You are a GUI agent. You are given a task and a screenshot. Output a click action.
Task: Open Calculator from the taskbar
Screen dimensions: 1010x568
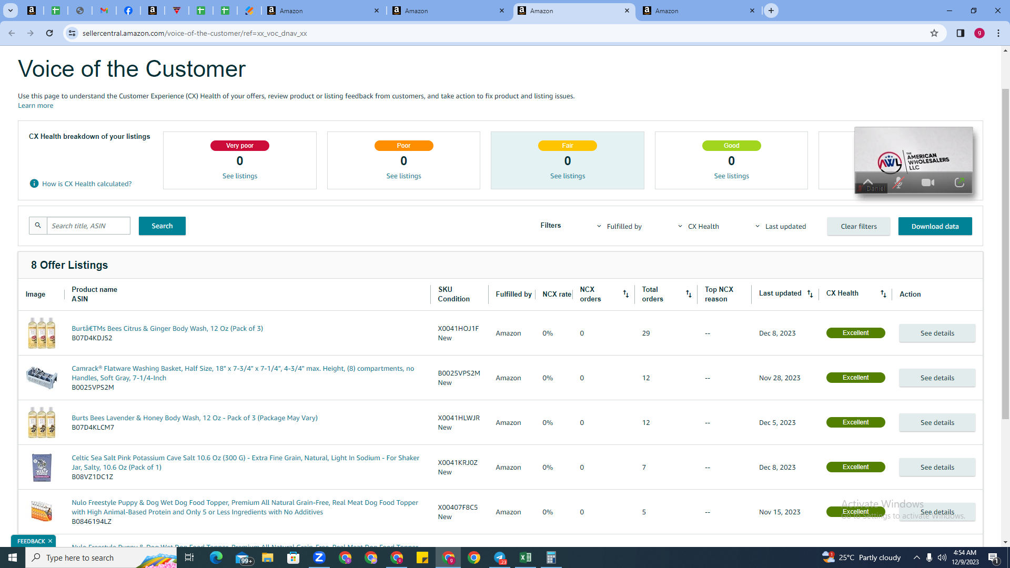pos(551,557)
